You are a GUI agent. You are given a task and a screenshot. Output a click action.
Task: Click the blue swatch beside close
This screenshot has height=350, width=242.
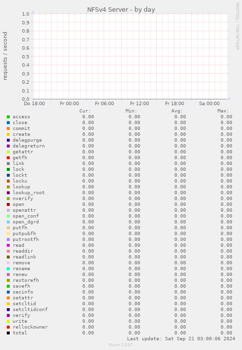click(x=8, y=123)
